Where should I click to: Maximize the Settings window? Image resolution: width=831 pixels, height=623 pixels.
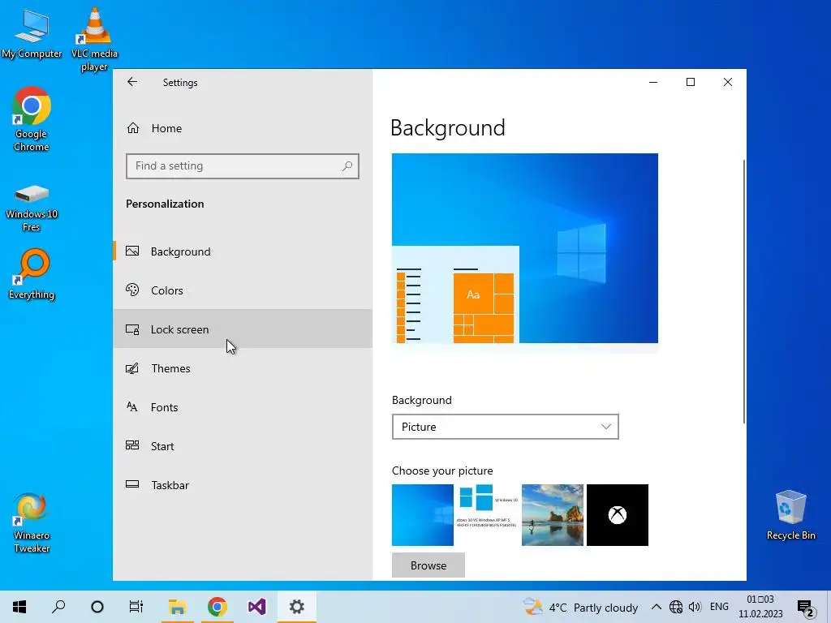[691, 82]
